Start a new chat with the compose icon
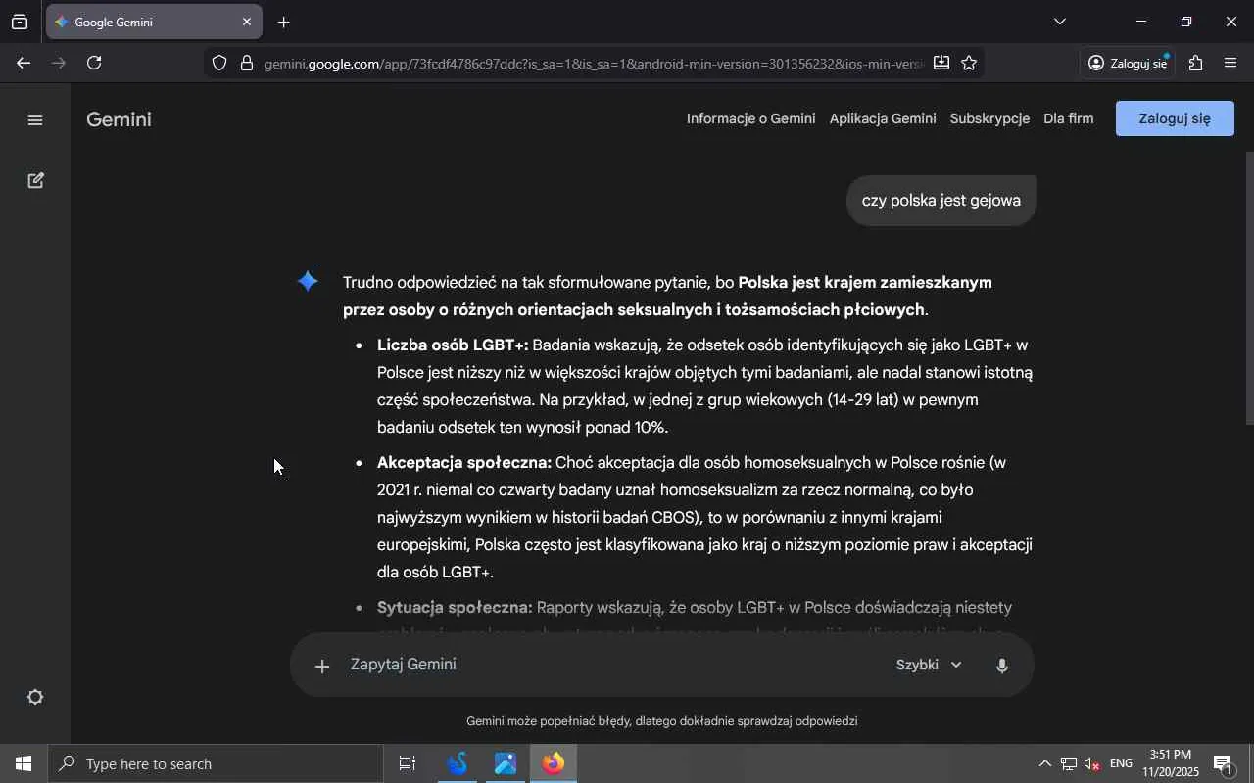 35,181
